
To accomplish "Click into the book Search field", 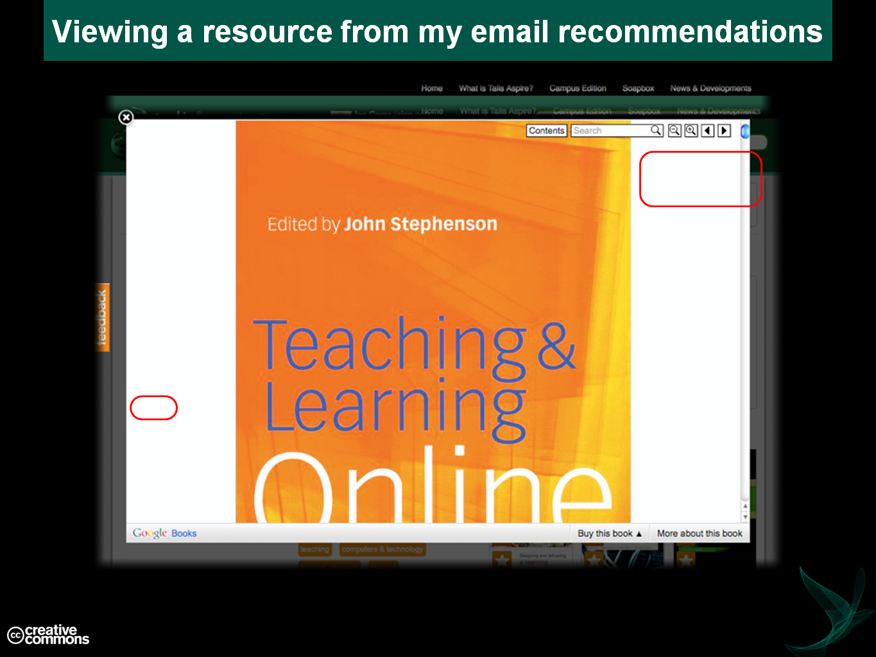I will 610,131.
